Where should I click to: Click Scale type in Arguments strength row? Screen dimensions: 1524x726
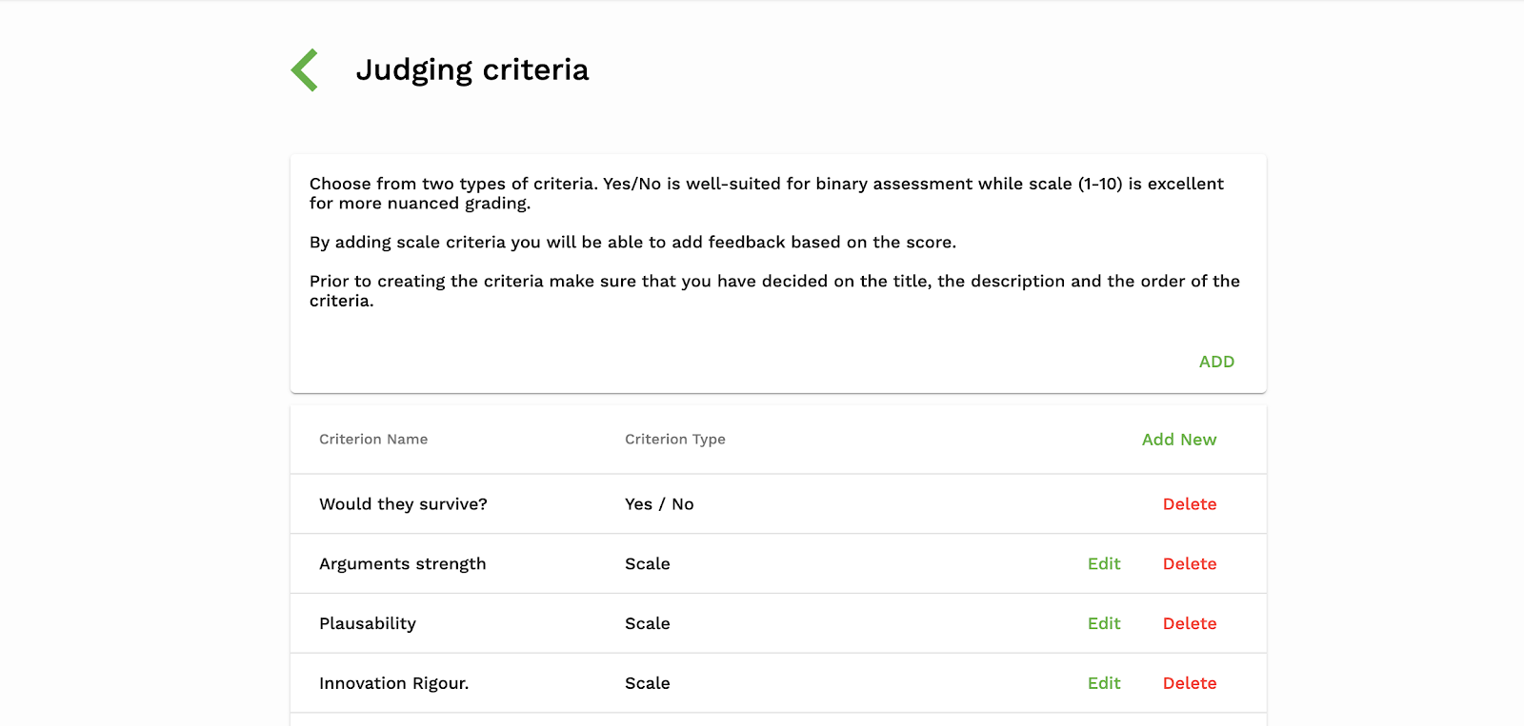(x=648, y=564)
